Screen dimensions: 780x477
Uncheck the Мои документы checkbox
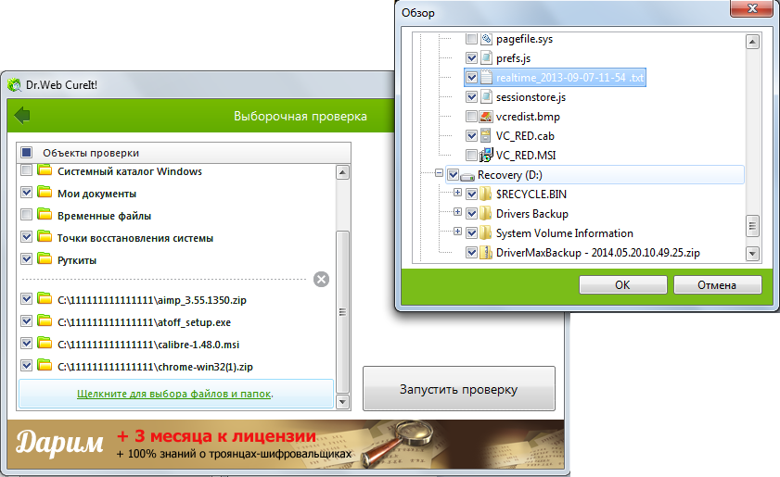click(x=26, y=193)
